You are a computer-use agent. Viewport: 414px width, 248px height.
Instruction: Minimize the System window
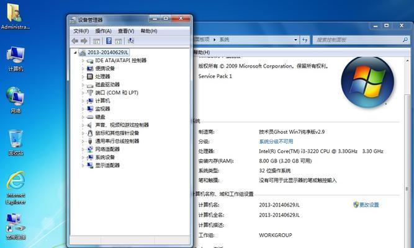point(376,26)
